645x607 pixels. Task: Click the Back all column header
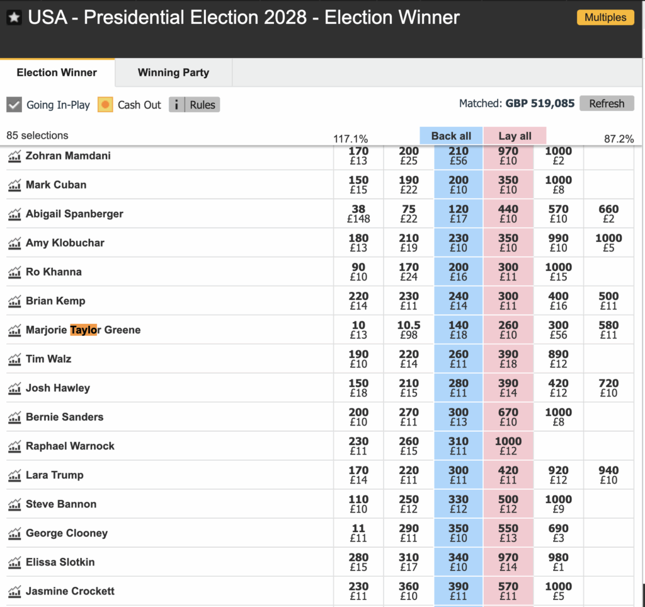(451, 136)
